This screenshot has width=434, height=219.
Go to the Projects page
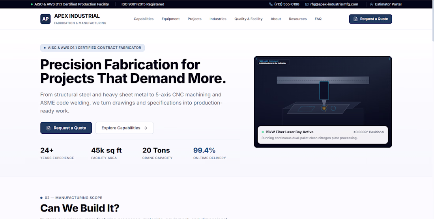[195, 19]
